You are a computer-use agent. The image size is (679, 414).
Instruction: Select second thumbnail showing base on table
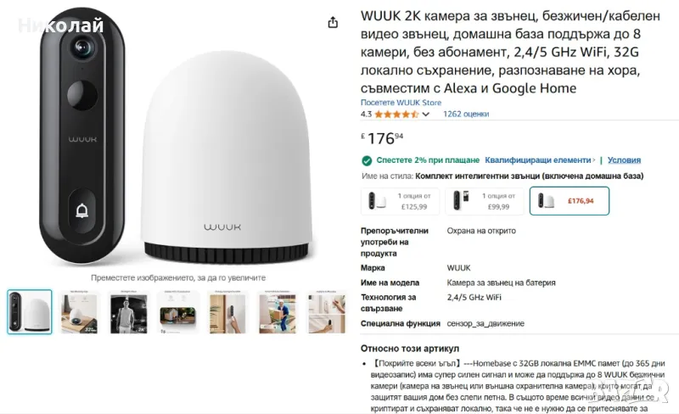coord(79,313)
